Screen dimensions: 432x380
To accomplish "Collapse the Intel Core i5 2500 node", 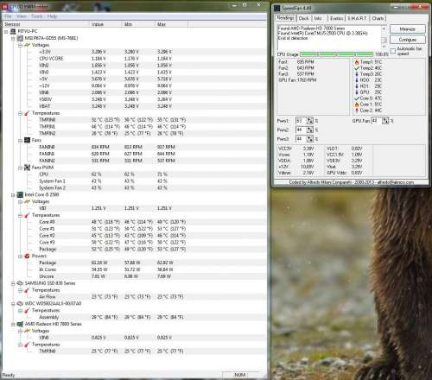I will [13, 195].
